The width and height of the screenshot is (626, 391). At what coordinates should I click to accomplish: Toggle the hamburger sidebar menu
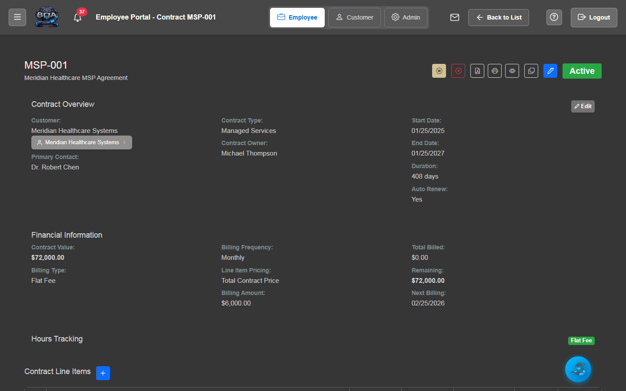[17, 17]
